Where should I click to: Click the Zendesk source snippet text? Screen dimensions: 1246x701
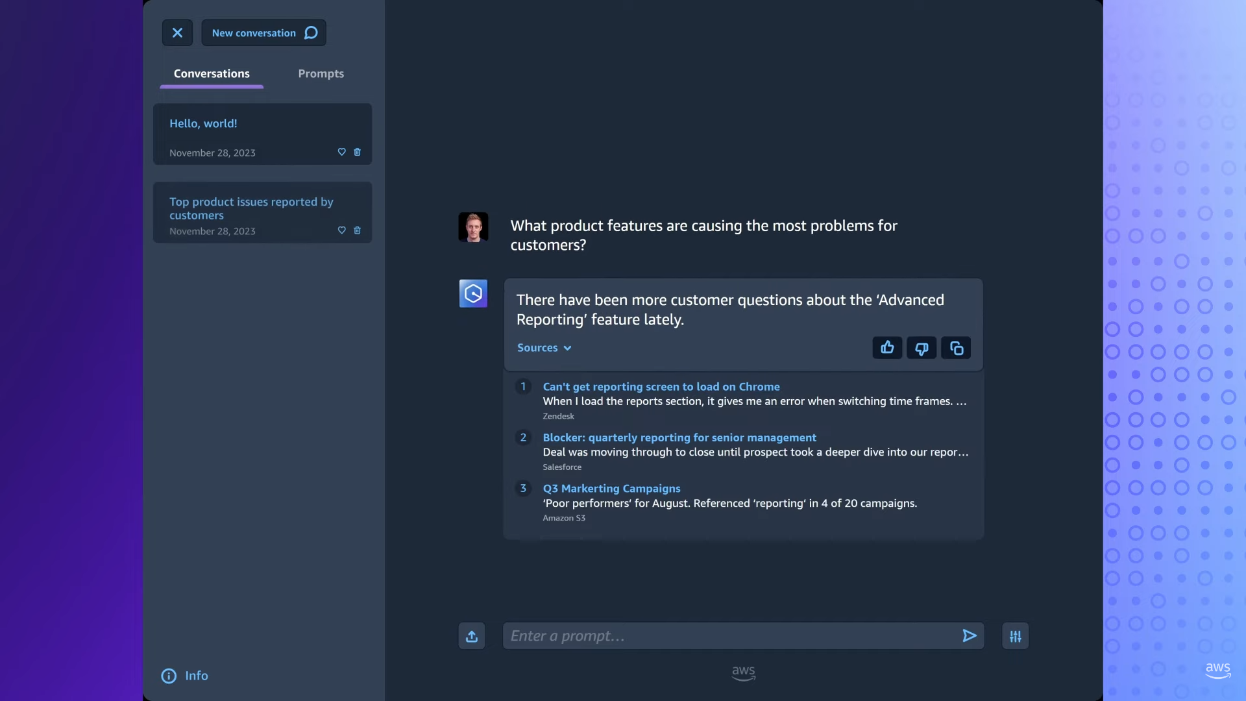tap(755, 401)
